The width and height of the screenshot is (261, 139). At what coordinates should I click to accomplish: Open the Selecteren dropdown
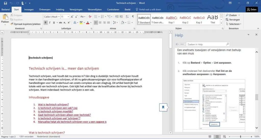(233, 24)
